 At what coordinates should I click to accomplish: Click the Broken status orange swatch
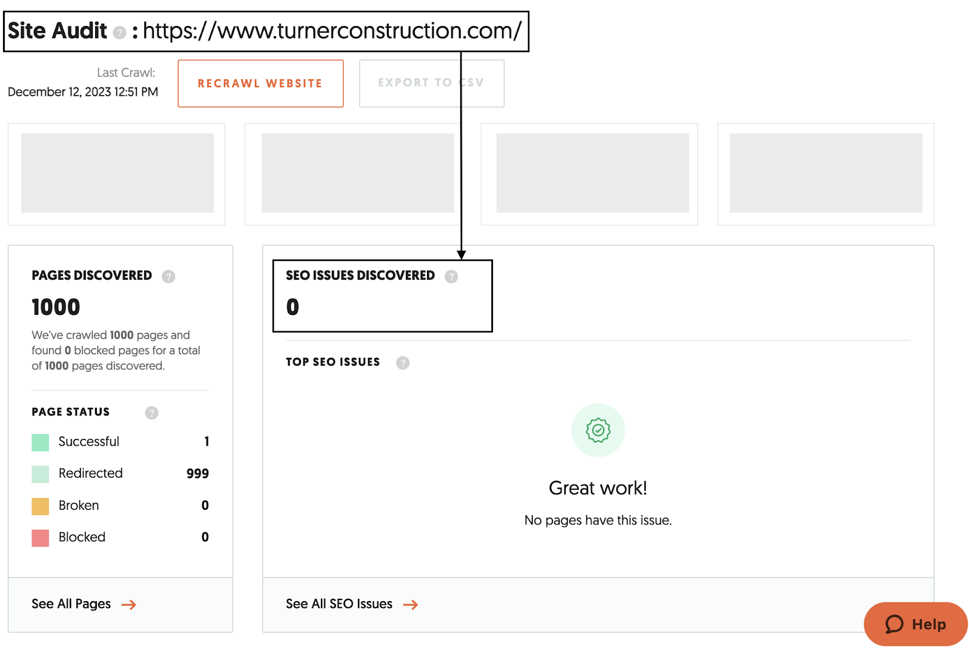tap(41, 506)
